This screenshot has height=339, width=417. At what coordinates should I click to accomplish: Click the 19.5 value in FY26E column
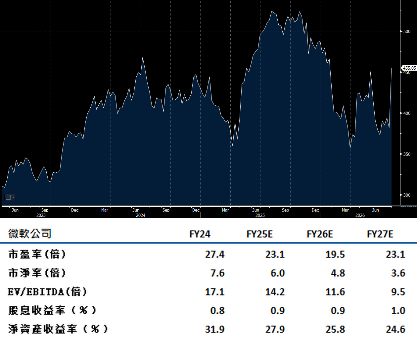coord(335,254)
